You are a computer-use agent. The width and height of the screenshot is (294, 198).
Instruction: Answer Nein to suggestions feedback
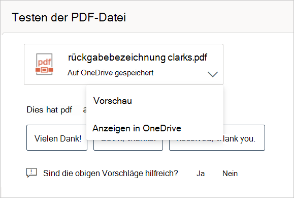point(230,174)
